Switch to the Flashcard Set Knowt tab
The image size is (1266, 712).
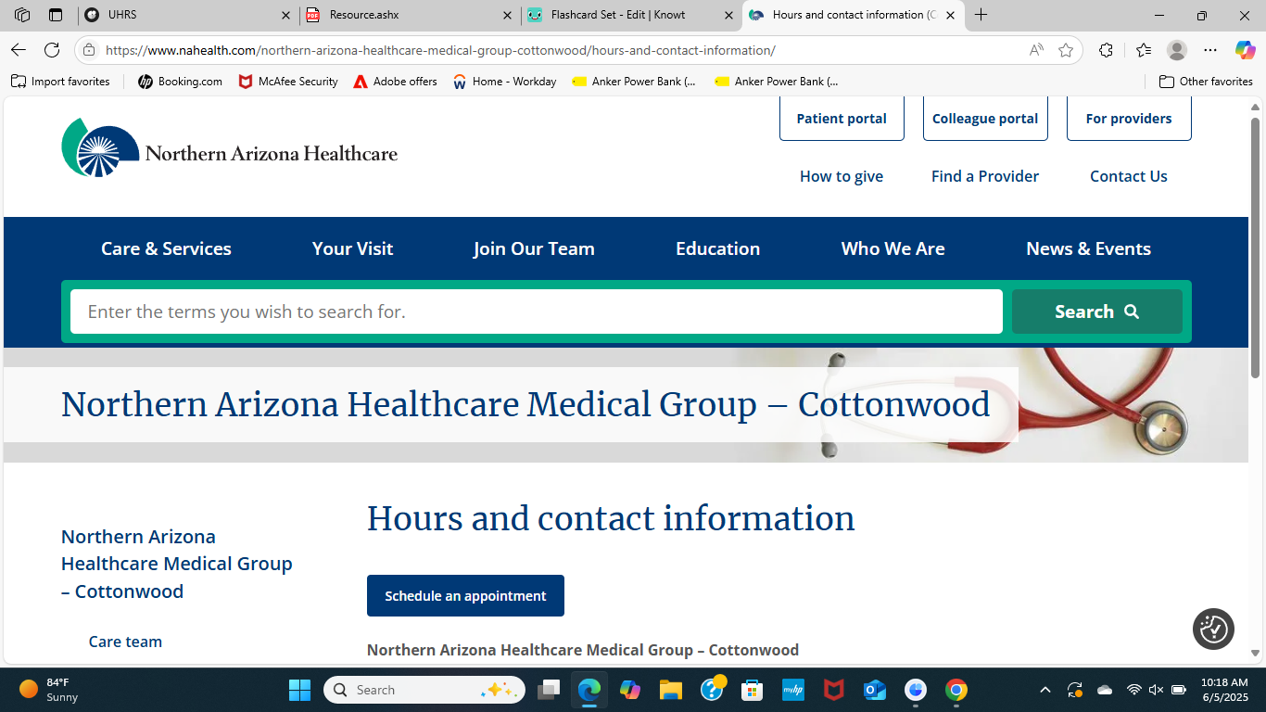[x=630, y=15]
